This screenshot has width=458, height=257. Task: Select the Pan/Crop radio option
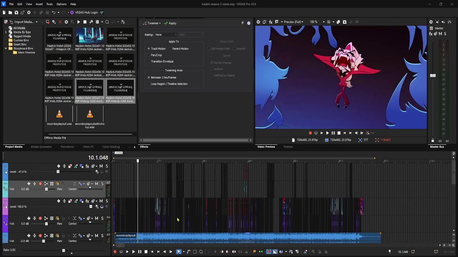click(155, 55)
